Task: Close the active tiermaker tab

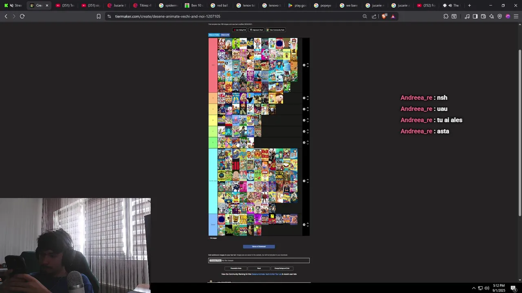Action: 47,5
